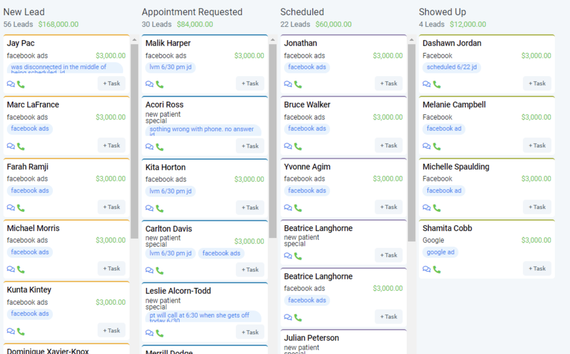Click 'google ad' tag on Shamita Cobb

440,252
